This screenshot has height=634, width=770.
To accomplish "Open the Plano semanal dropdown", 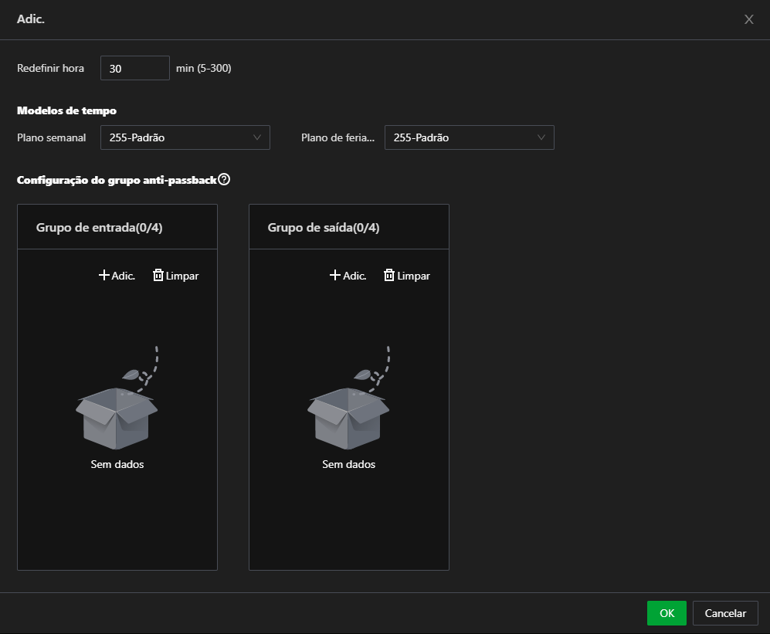I will 185,137.
